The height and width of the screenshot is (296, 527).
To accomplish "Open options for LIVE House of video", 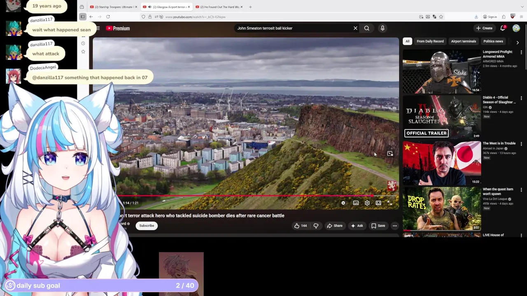I will pyautogui.click(x=521, y=236).
